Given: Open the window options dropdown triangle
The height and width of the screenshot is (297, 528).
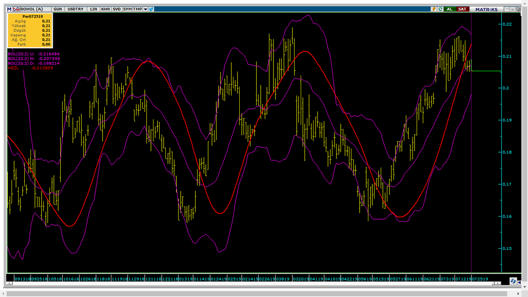Looking at the screenshot, I should [x=508, y=9].
